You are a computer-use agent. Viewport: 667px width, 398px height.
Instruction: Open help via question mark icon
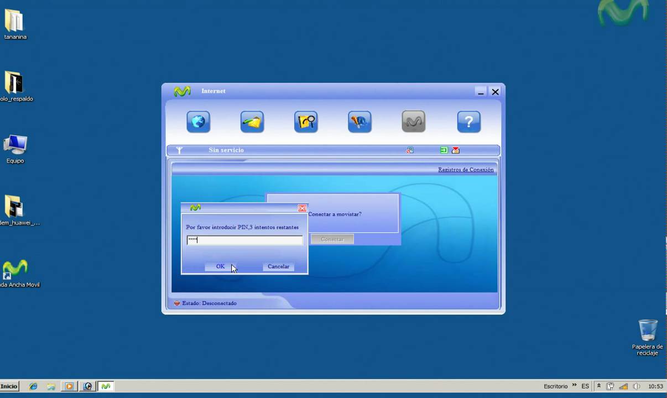[x=468, y=122]
